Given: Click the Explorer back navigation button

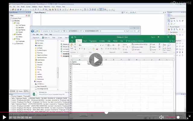Looking at the screenshot, I should click(33, 31).
